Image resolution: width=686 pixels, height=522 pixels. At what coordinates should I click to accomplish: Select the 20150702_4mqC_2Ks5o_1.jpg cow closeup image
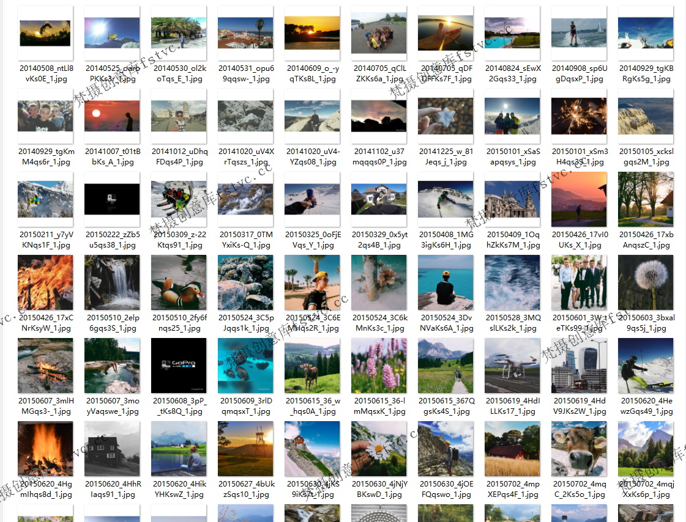coord(579,449)
